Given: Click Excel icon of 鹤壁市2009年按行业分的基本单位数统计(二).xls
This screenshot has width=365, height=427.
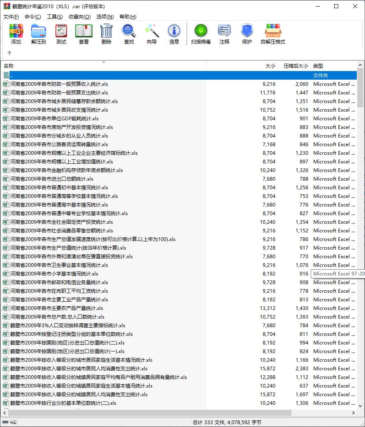Looking at the screenshot, I should click(x=6, y=403).
